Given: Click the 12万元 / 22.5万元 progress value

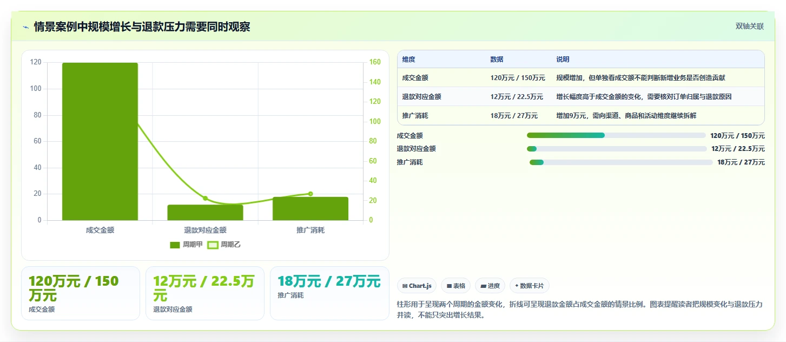Looking at the screenshot, I should [738, 149].
